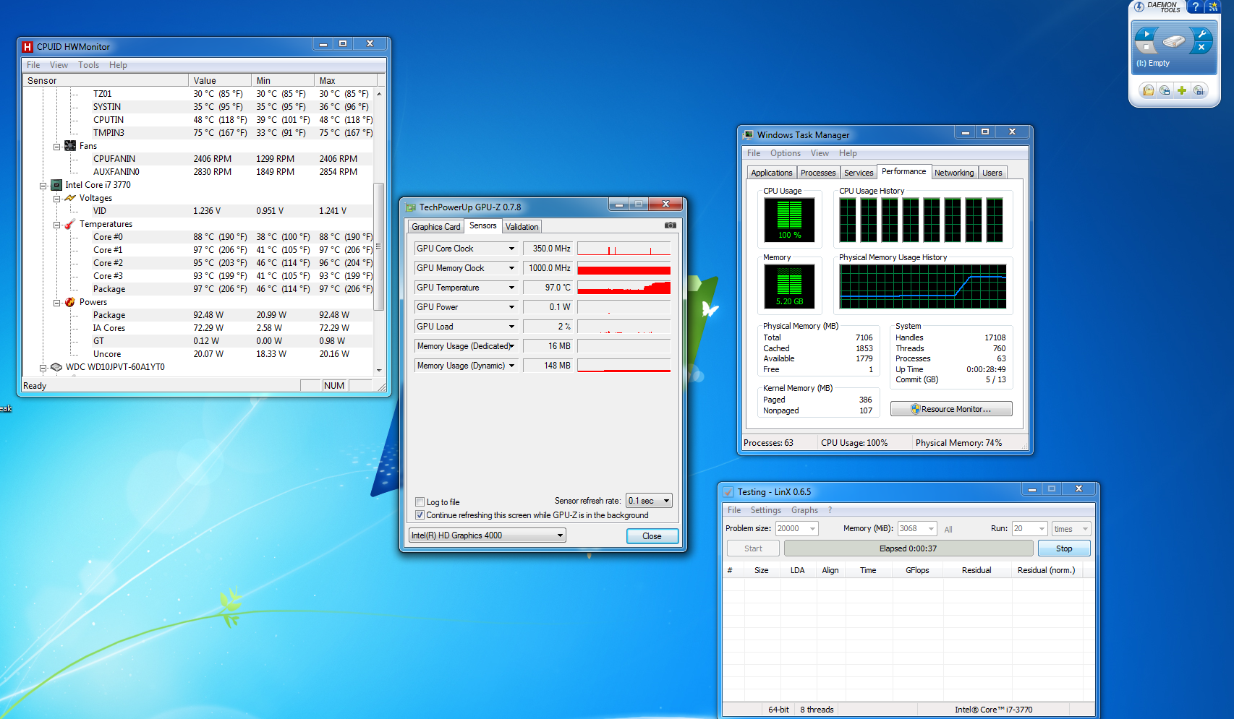1234x719 pixels.
Task: Open the Daemon Tools help question mark
Action: tap(1196, 7)
